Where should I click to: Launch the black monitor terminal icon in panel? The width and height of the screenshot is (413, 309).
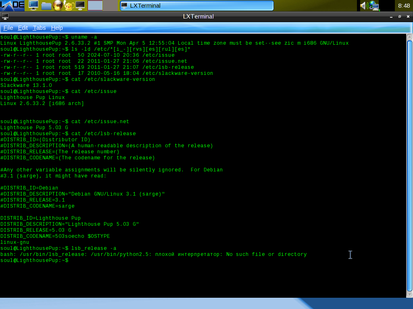80,6
